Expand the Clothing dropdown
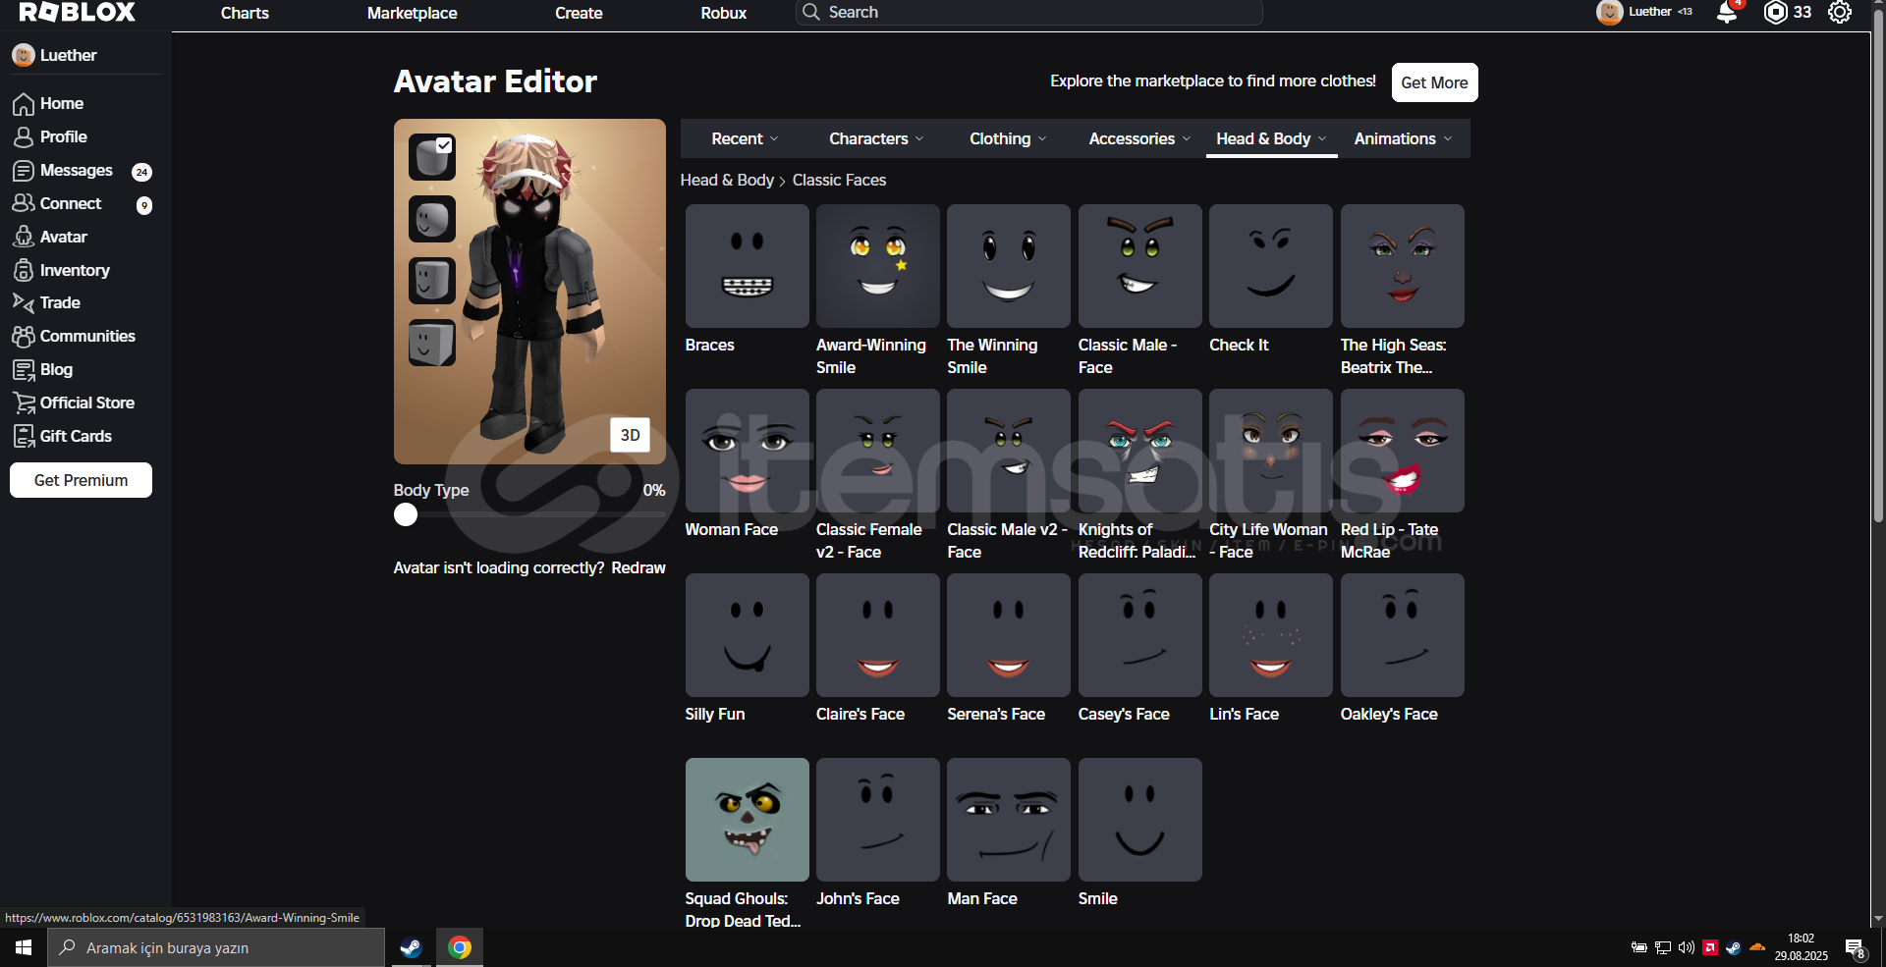 pyautogui.click(x=1008, y=138)
